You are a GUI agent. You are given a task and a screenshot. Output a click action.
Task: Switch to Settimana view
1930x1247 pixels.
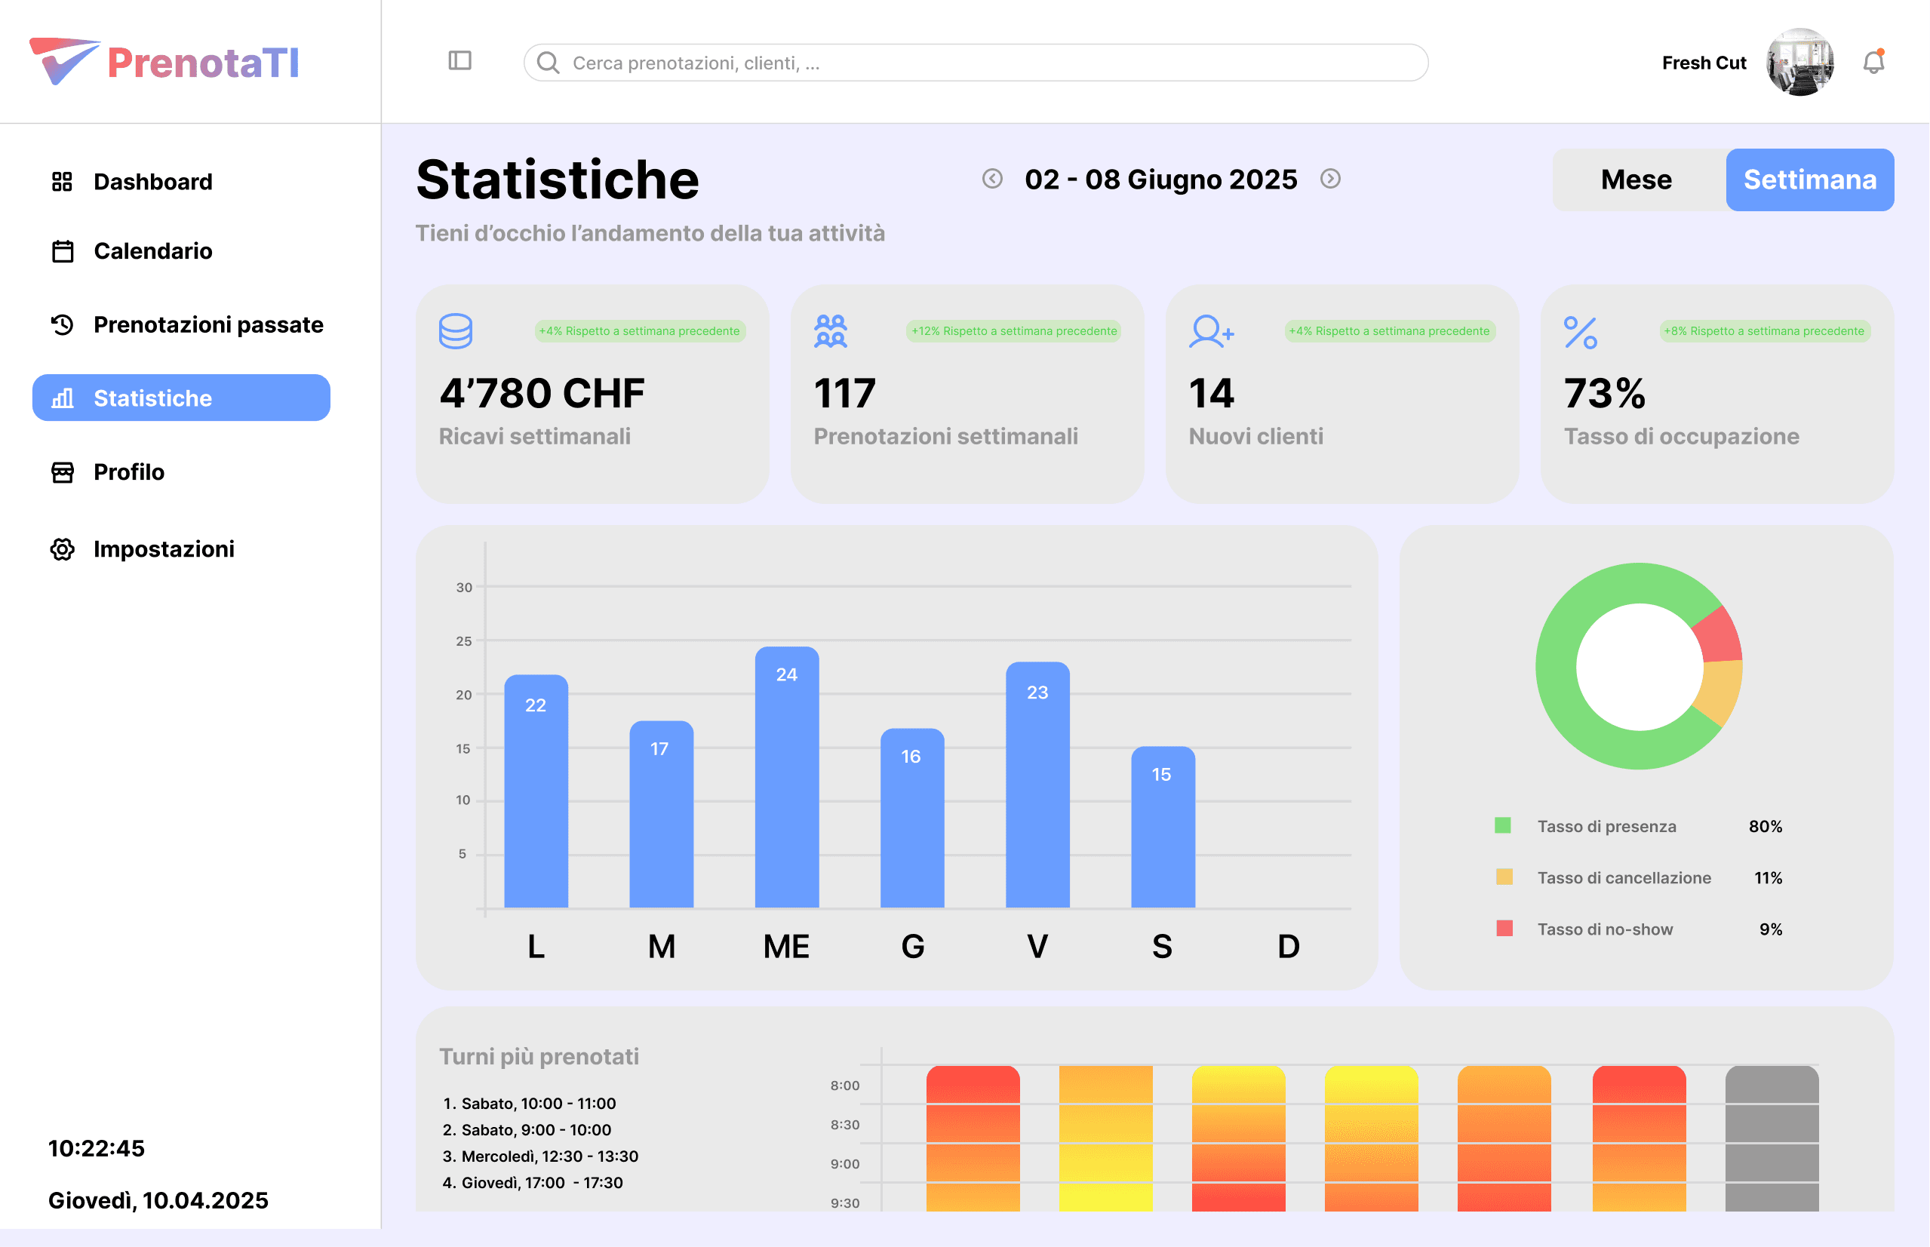tap(1810, 180)
